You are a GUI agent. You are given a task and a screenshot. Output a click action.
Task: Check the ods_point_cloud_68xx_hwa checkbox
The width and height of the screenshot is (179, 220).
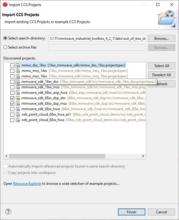12,120
